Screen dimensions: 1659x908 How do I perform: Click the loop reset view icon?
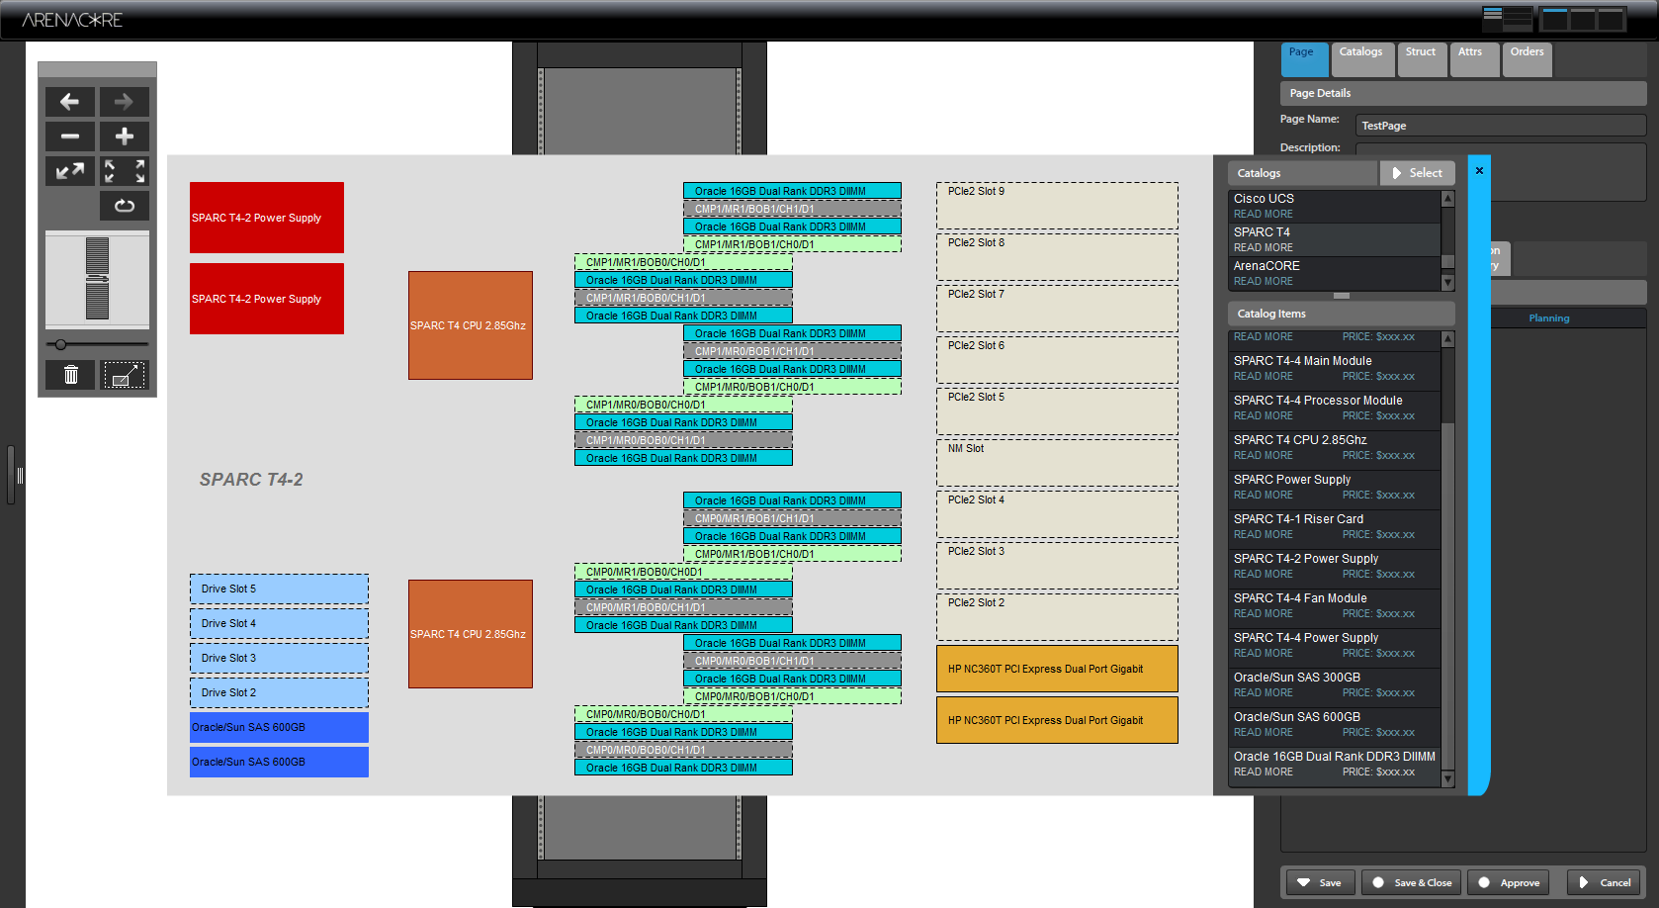pyautogui.click(x=125, y=206)
